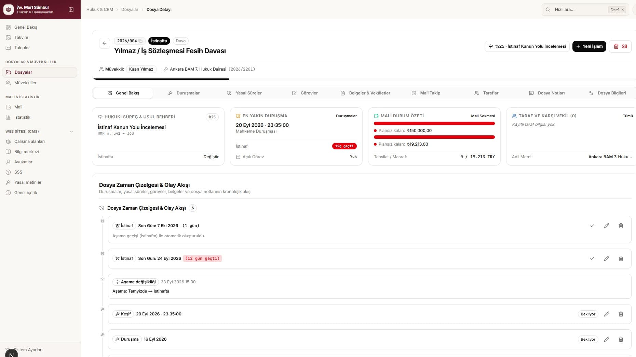Mark 7 Eki 2026 deadline as completed

592,226
